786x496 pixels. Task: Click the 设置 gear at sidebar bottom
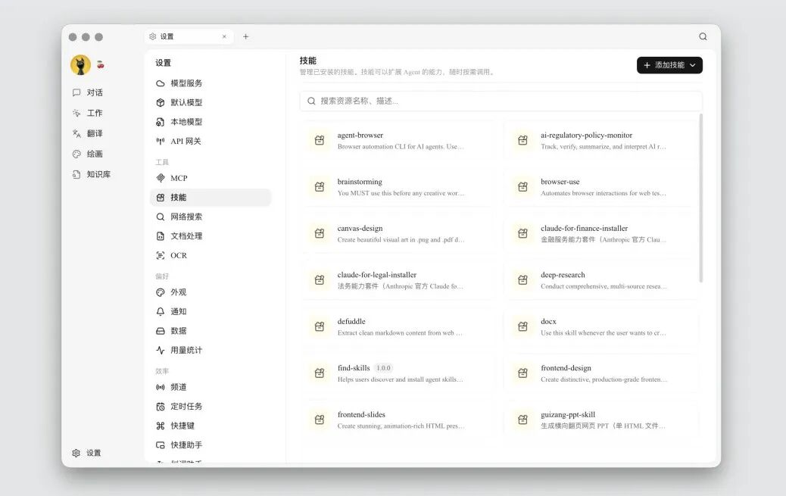tap(86, 453)
